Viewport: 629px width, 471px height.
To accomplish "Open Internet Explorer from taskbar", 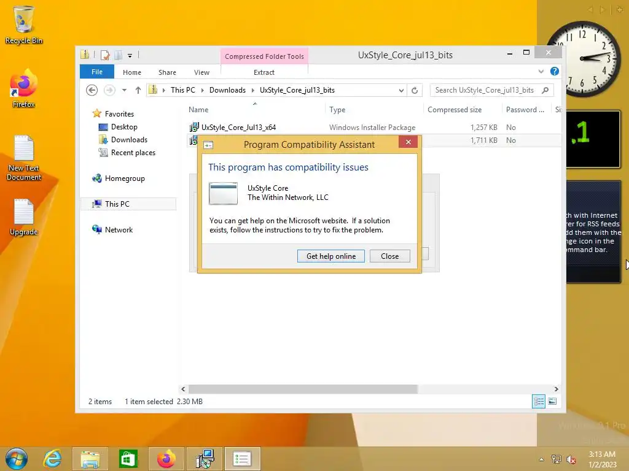I will (x=53, y=459).
